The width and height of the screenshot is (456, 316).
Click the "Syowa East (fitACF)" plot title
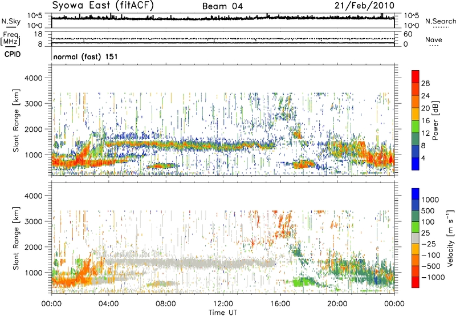103,6
